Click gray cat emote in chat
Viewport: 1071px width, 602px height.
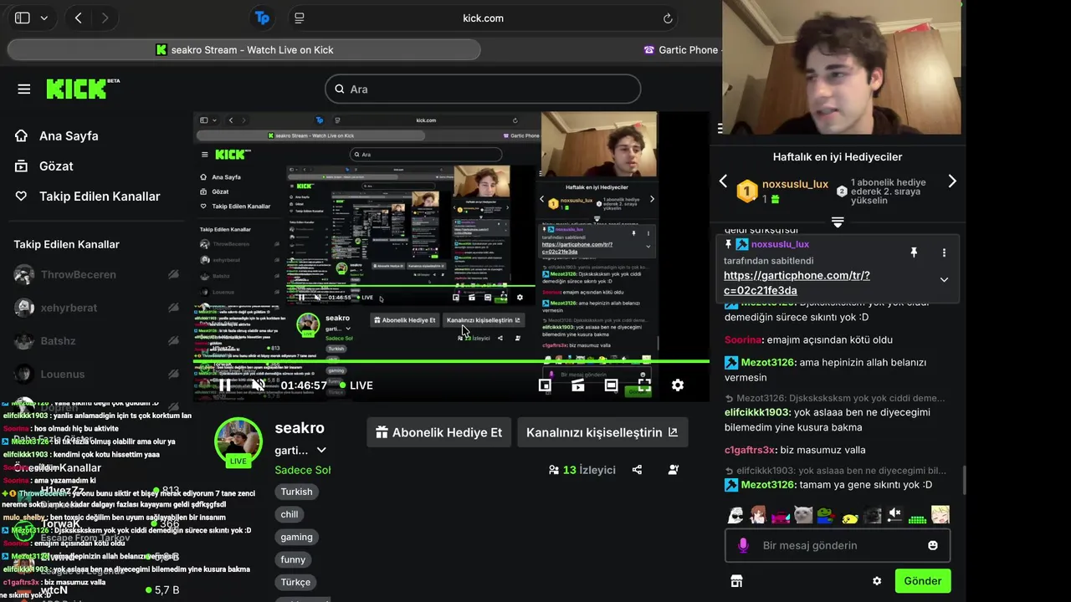coord(803,515)
